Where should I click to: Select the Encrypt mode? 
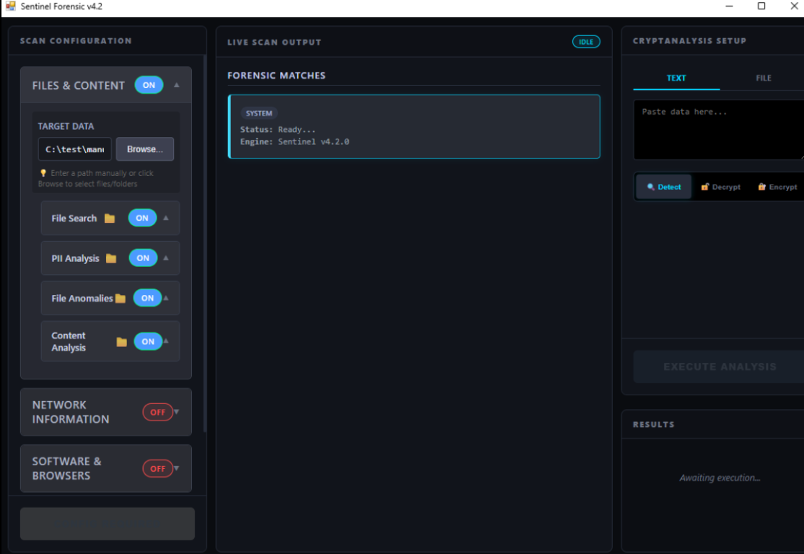pyautogui.click(x=777, y=187)
